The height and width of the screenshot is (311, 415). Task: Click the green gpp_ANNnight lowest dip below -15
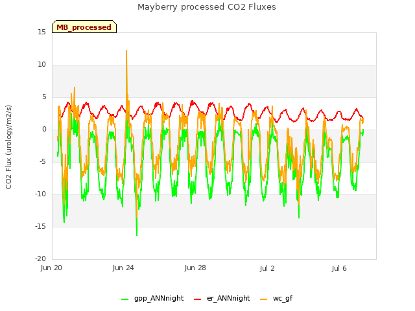click(137, 235)
